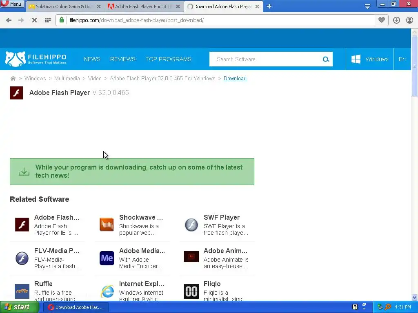This screenshot has height=313, width=418.
Task: Click the help question mark tray icon
Action: point(355,307)
